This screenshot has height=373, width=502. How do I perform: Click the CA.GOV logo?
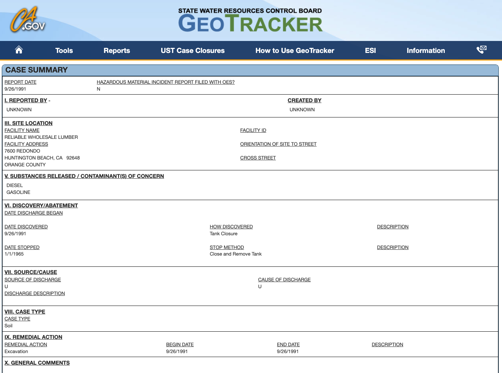[x=28, y=20]
